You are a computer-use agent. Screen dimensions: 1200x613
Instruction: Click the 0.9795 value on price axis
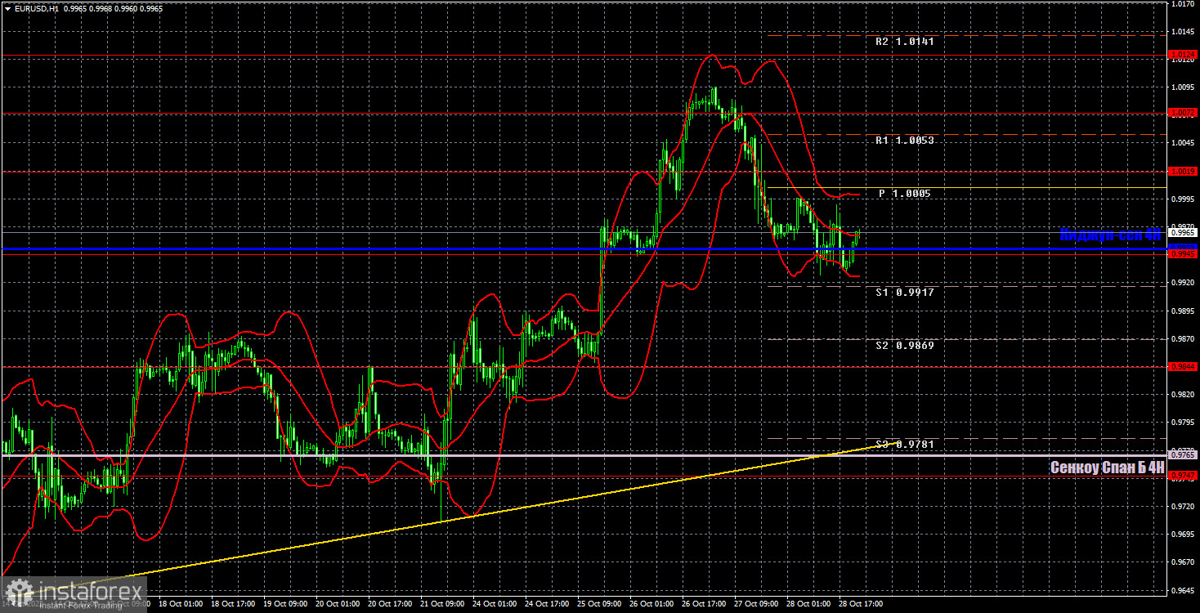(x=1184, y=423)
